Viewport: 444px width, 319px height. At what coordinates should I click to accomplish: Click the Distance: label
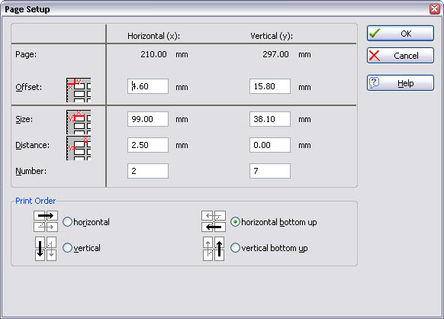coord(32,145)
